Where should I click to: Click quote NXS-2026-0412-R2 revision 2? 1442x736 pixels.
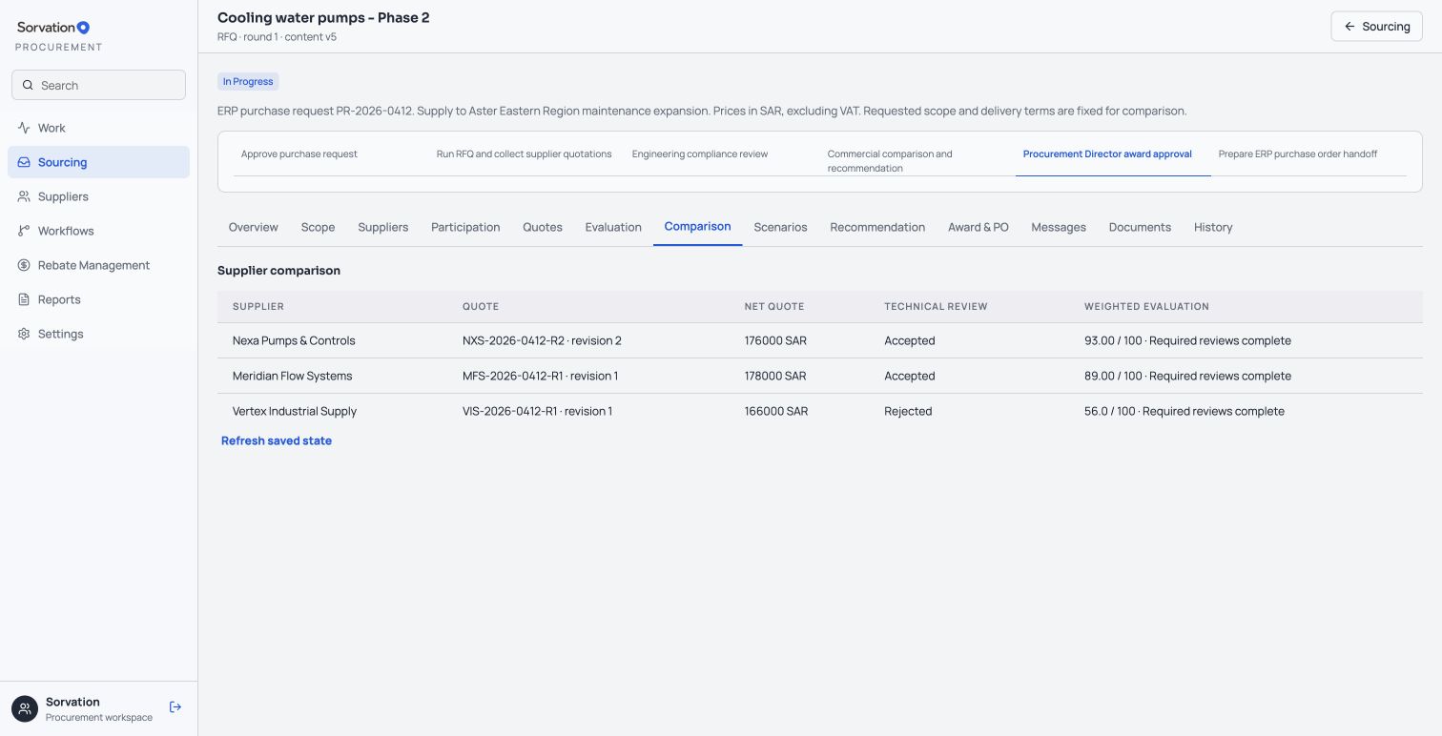pos(542,340)
